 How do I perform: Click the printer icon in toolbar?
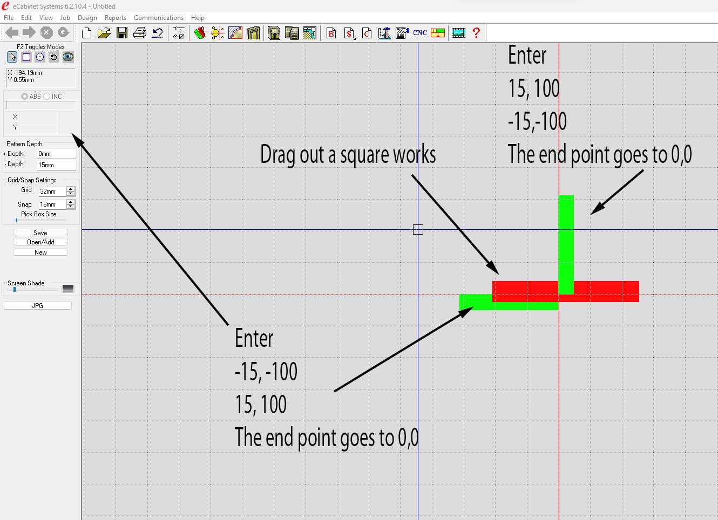tap(140, 33)
